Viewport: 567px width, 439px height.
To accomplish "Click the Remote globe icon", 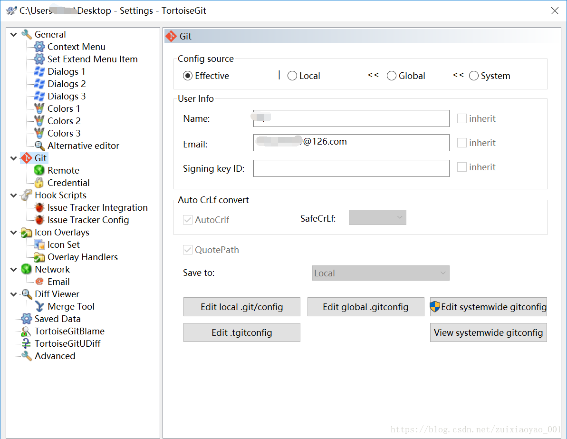I will pos(39,170).
